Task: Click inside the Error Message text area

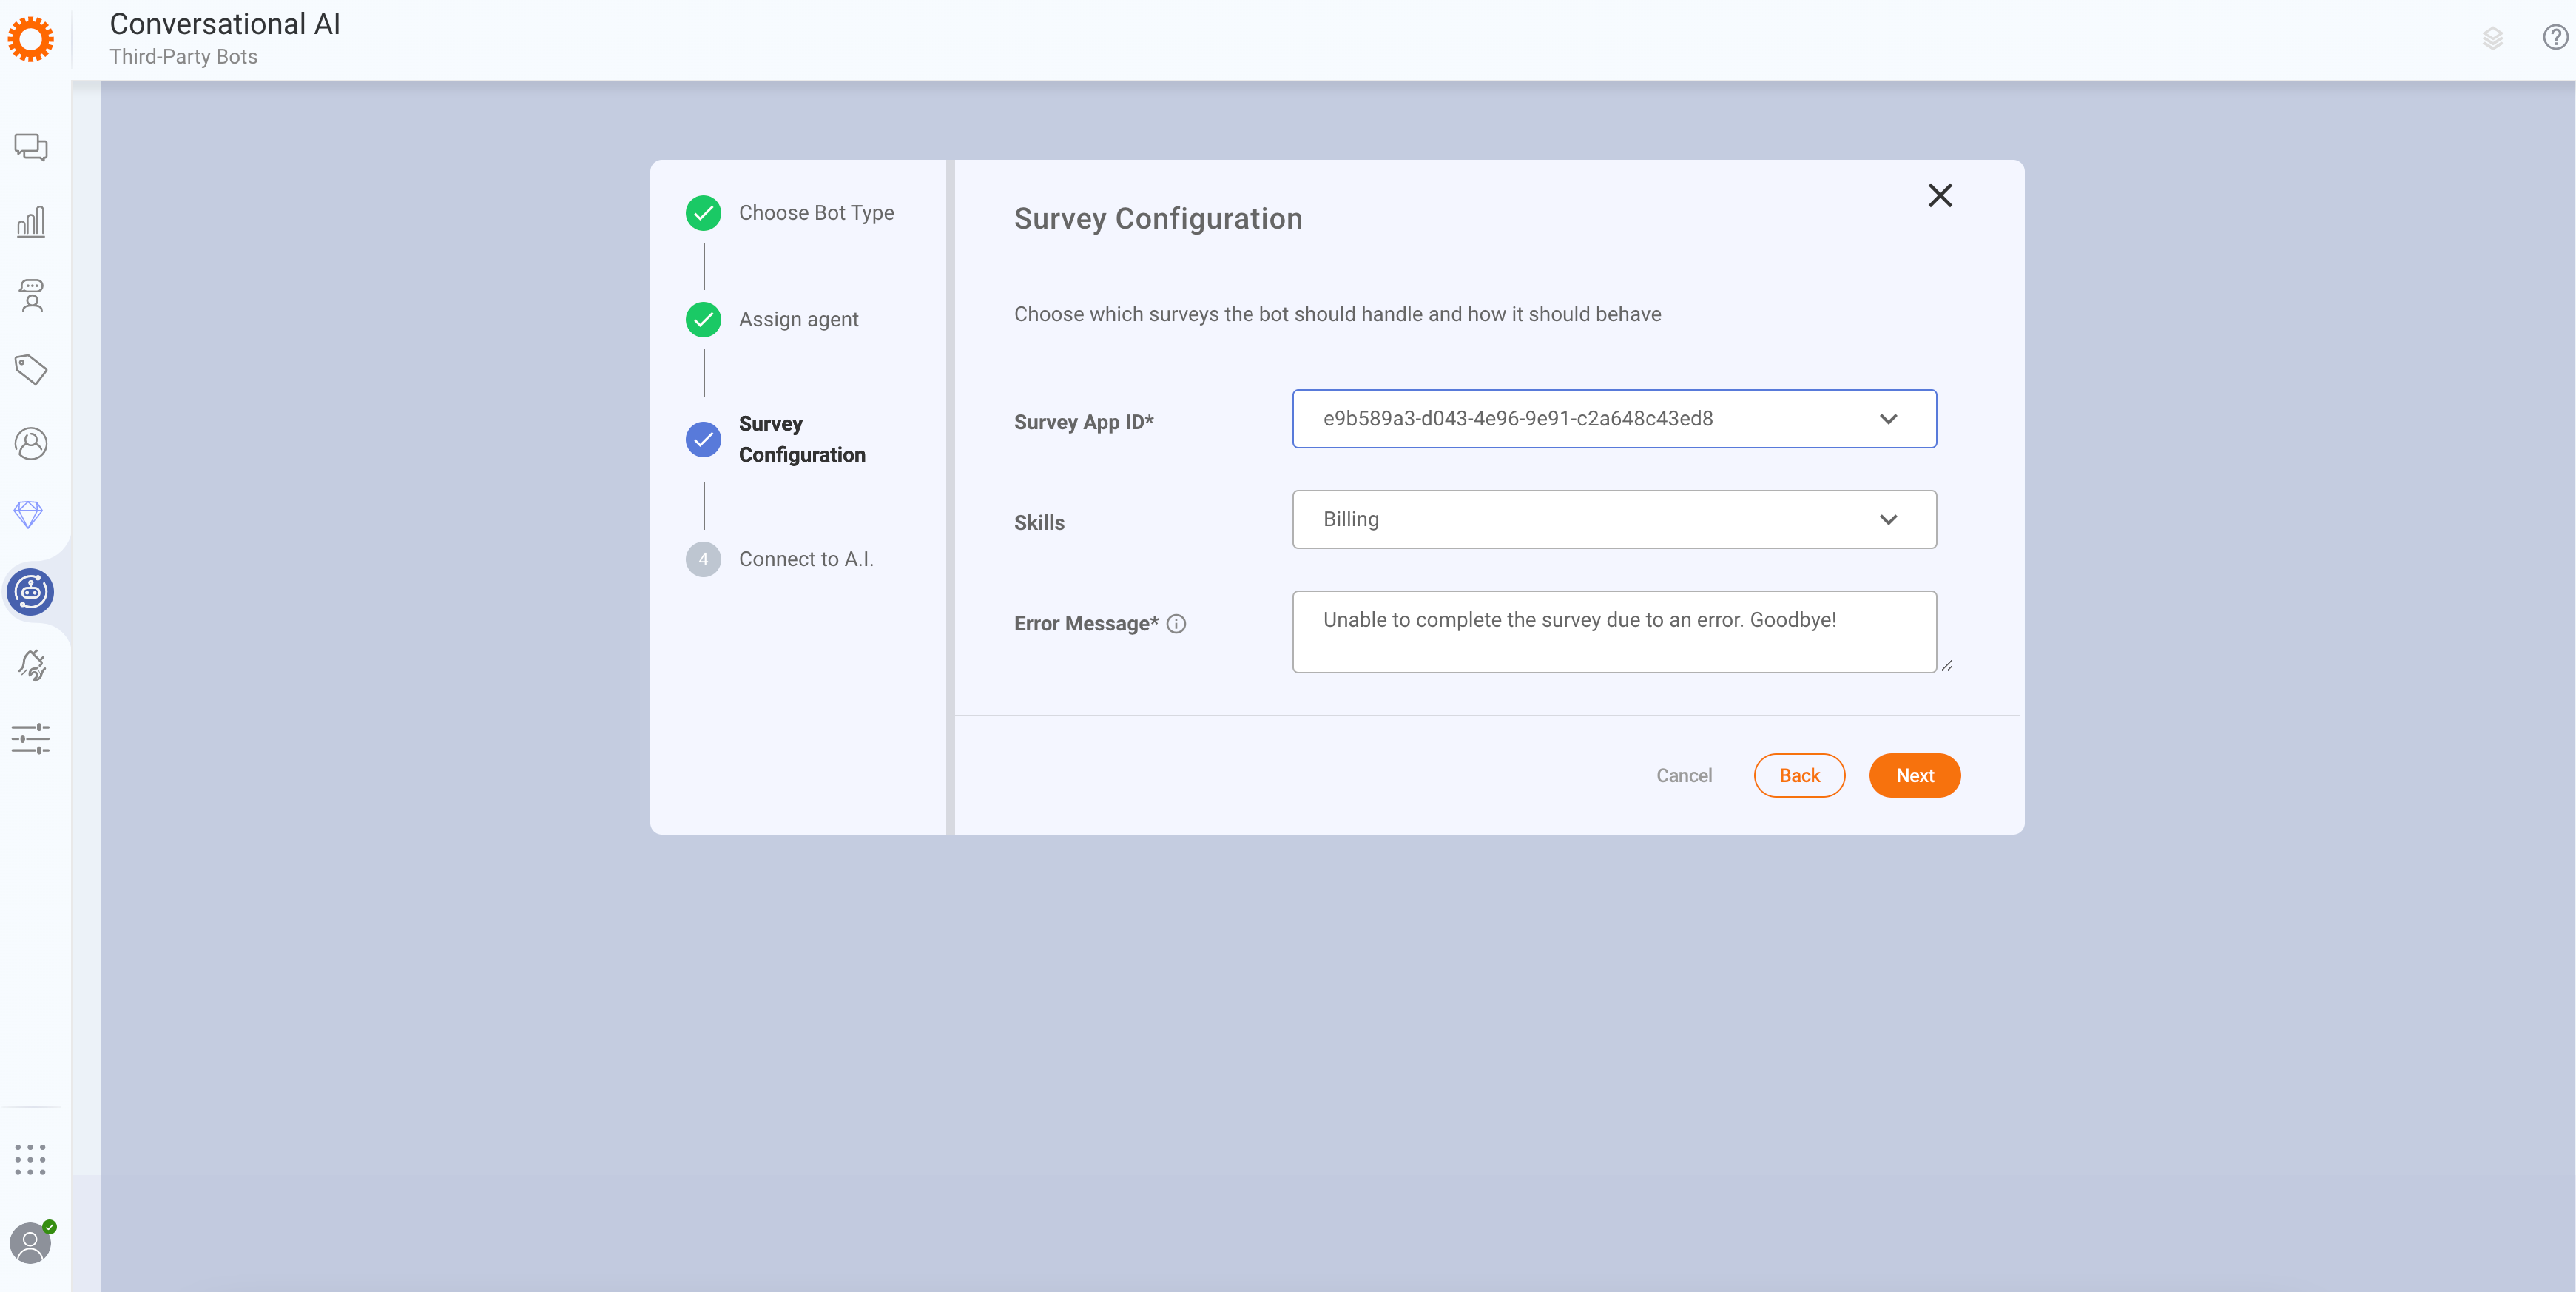Action: [x=1614, y=632]
